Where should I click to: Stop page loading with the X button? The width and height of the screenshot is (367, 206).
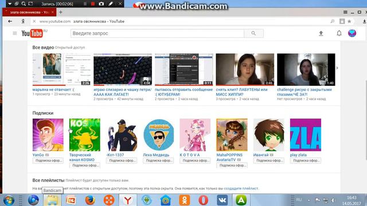point(34,21)
